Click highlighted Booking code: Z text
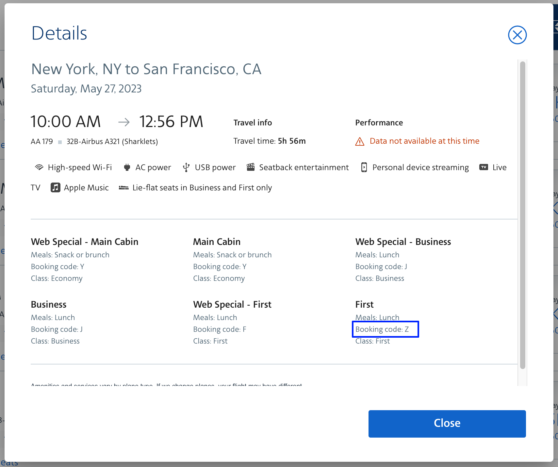 click(x=382, y=329)
